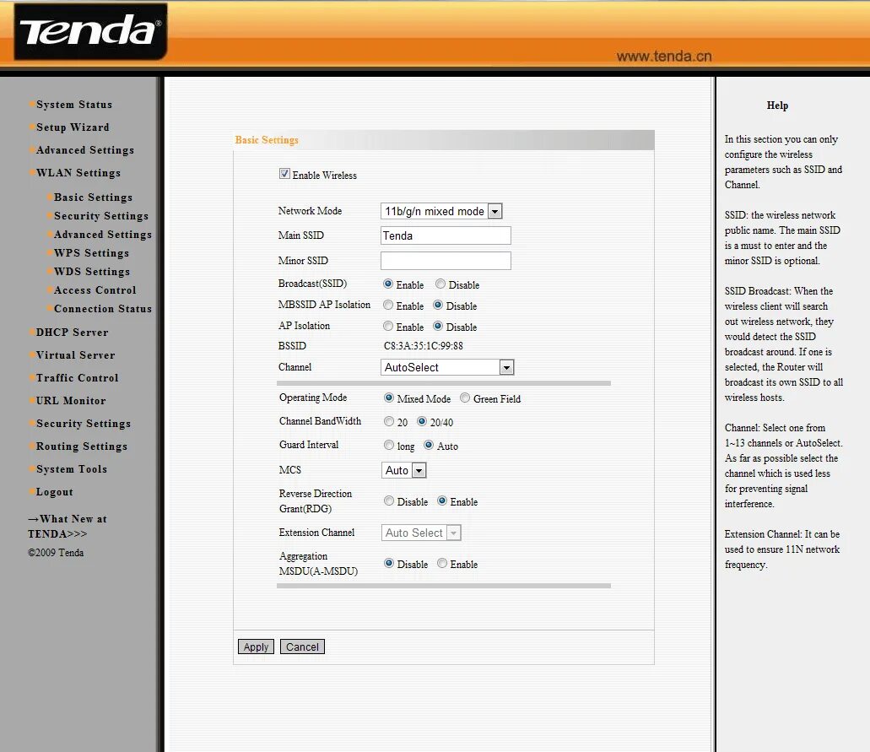The image size is (870, 752).
Task: Enable Aggregation MSDU (A-MSDU)
Action: (x=442, y=563)
